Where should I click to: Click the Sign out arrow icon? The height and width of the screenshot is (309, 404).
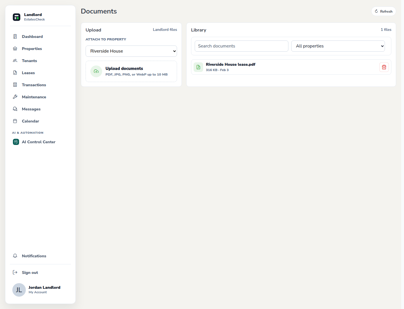coord(15,272)
